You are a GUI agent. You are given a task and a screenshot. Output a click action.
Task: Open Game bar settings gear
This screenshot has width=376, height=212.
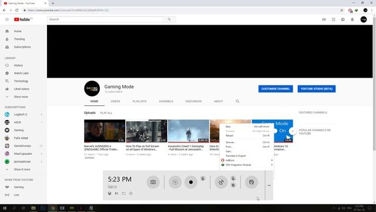[131, 193]
